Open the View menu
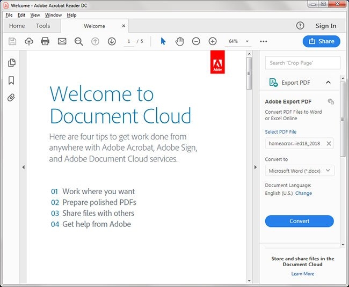 click(35, 15)
